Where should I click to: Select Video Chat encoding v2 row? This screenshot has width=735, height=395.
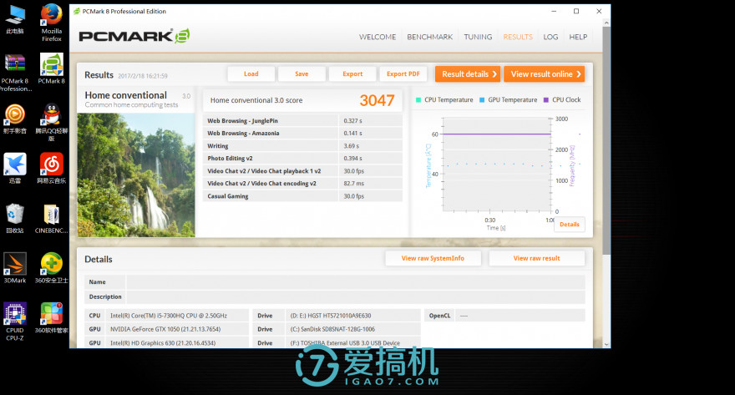click(303, 184)
